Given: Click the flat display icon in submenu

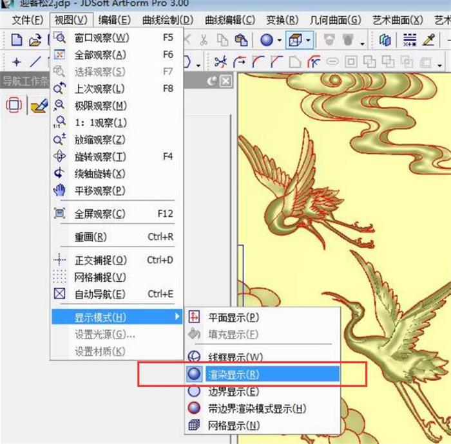Looking at the screenshot, I should [x=194, y=317].
